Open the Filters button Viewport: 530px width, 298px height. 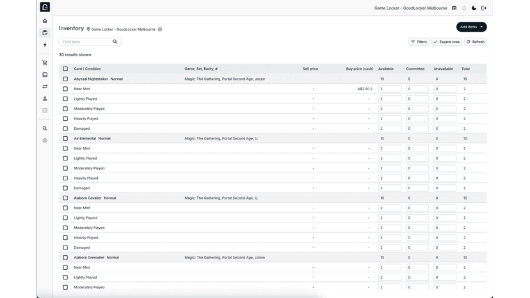(419, 42)
